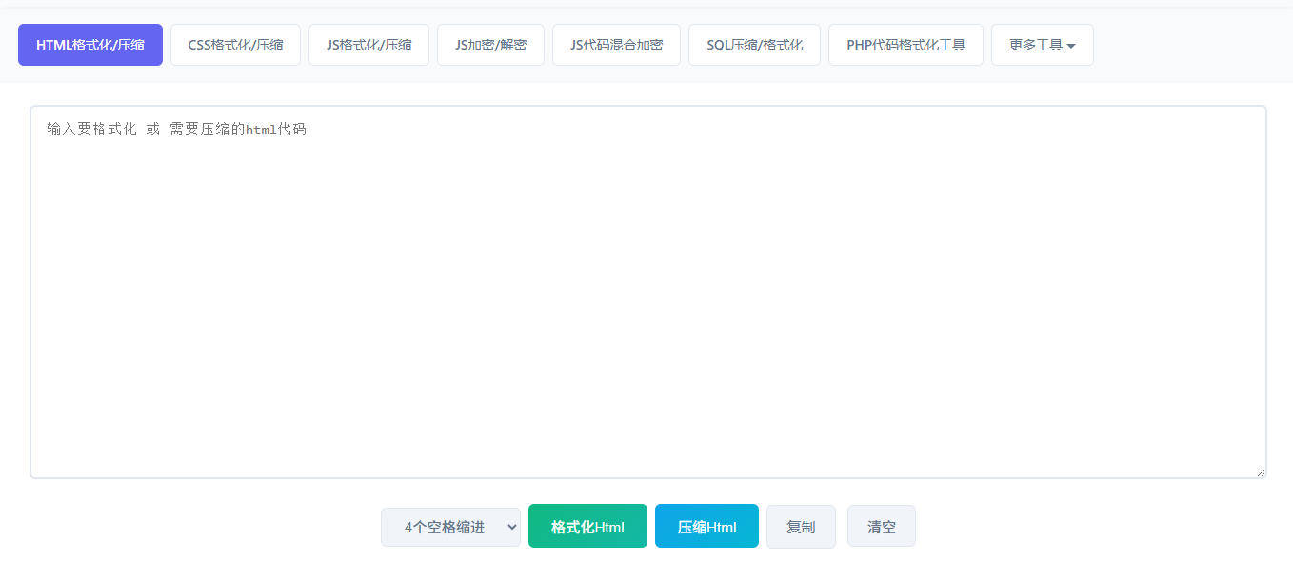点击 清空 按钮清除内容
Image resolution: width=1293 pixels, height=562 pixels.
(881, 525)
